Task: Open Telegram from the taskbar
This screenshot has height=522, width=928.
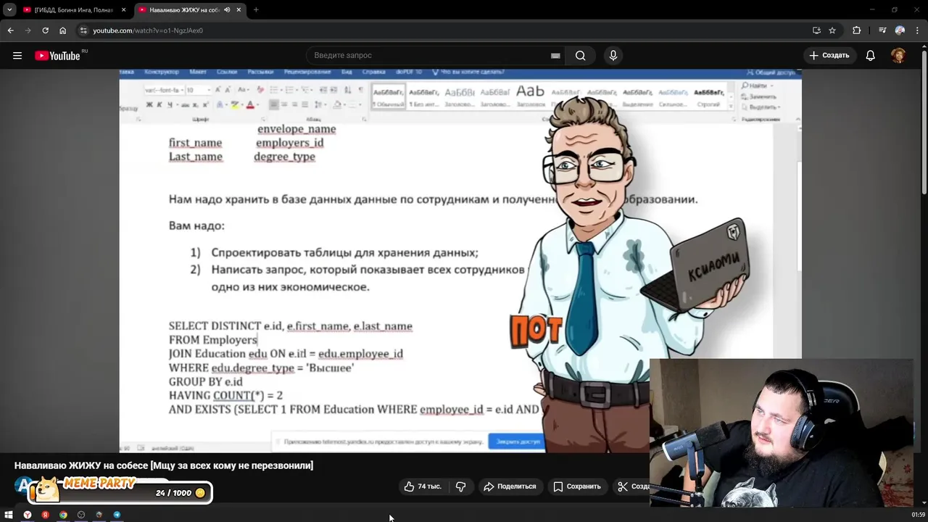Action: coord(117,515)
